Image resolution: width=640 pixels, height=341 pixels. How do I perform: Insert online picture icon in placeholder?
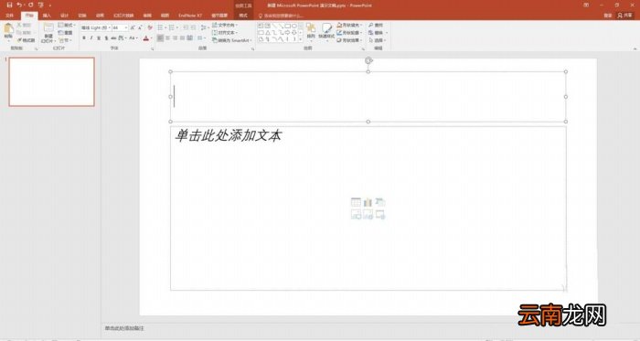pos(368,214)
